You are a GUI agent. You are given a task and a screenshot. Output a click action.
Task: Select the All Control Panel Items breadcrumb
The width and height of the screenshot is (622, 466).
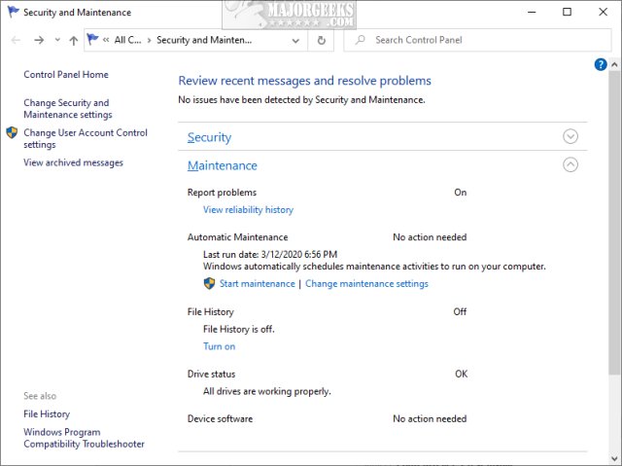(126, 40)
